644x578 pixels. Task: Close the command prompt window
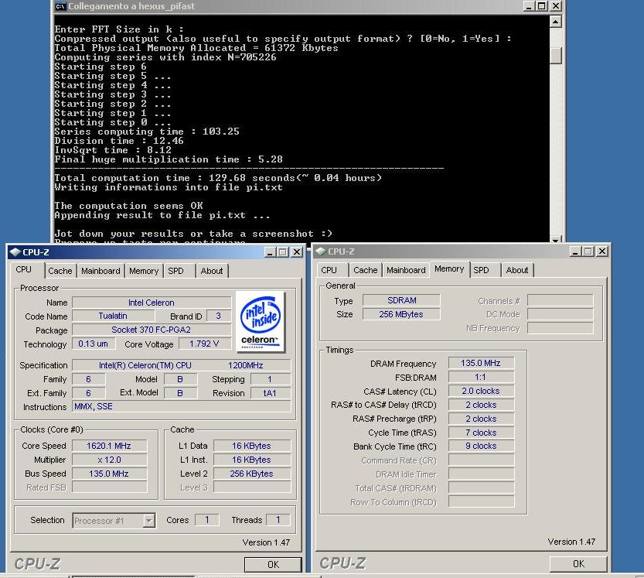[x=556, y=6]
